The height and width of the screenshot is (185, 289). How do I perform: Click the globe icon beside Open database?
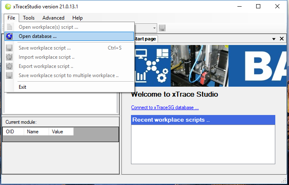[x=9, y=36]
